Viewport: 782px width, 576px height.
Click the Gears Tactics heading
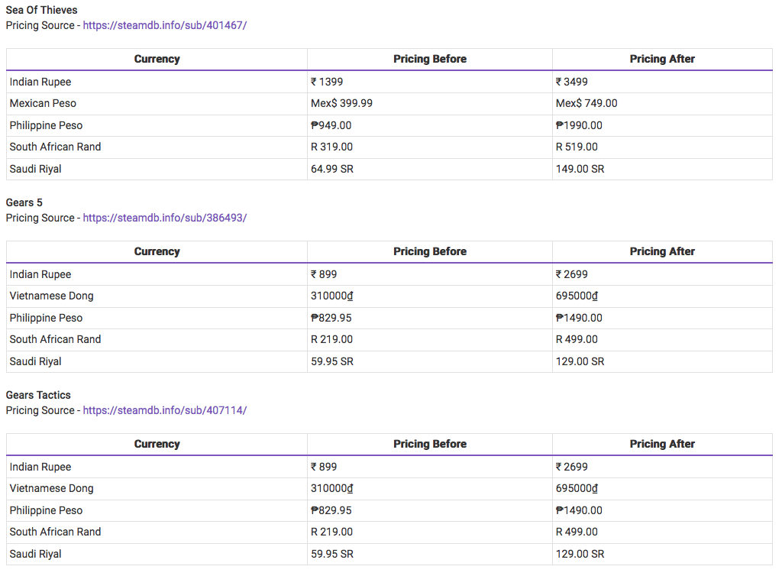pyautogui.click(x=38, y=395)
